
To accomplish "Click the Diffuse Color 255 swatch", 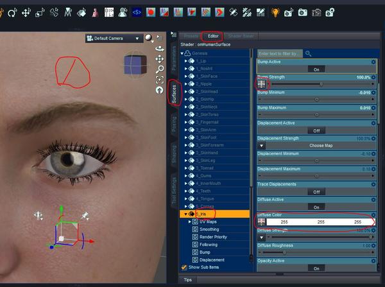I will [321, 222].
